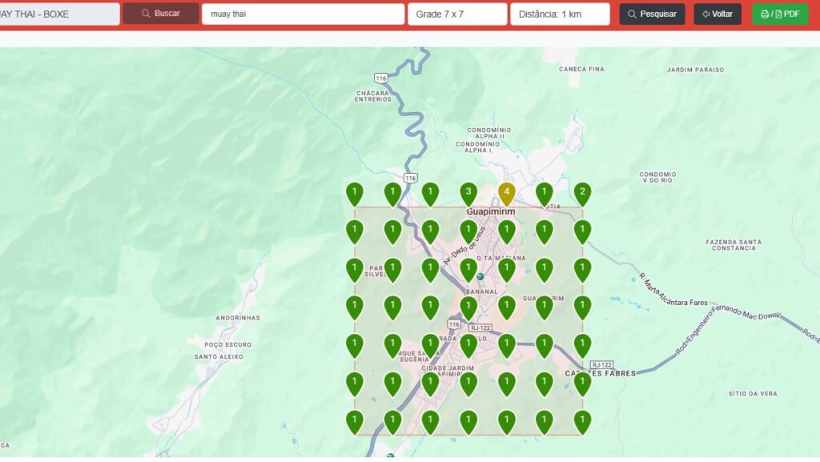Open the Grade 7 x 7 dropdown
The width and height of the screenshot is (820, 462).
[x=456, y=14]
